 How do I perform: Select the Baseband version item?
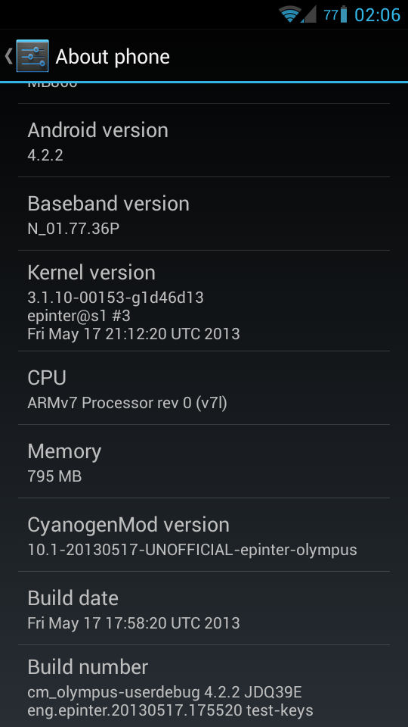[204, 214]
